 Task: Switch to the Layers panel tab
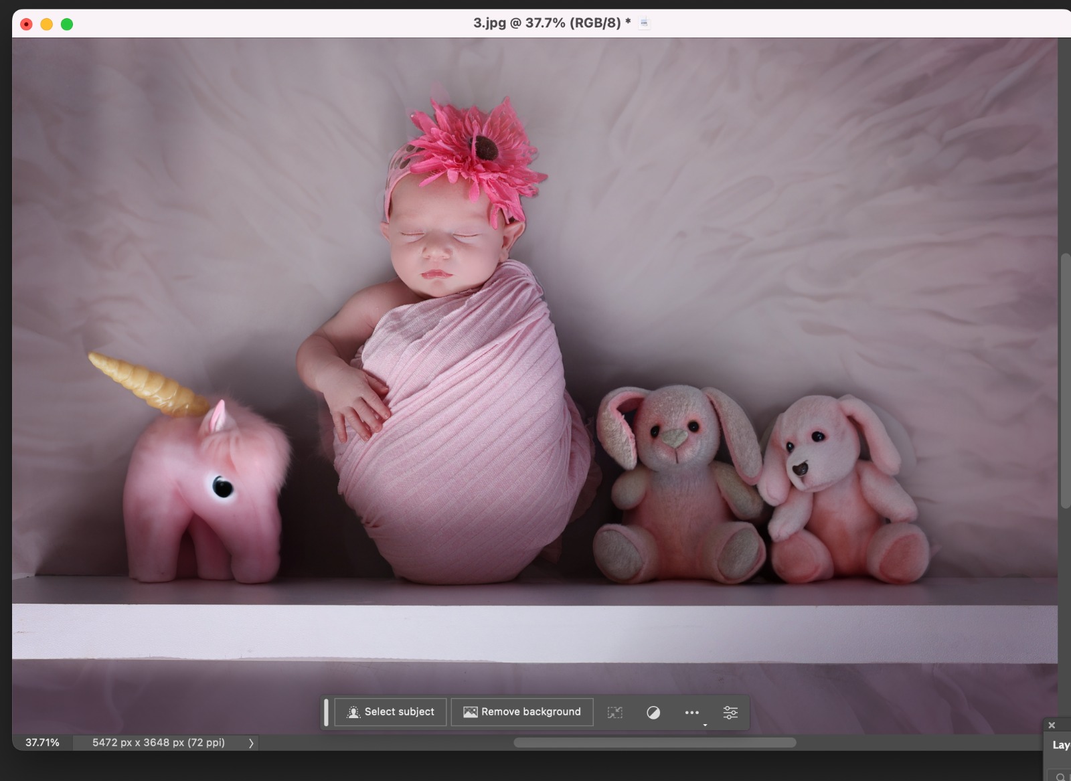[1061, 745]
